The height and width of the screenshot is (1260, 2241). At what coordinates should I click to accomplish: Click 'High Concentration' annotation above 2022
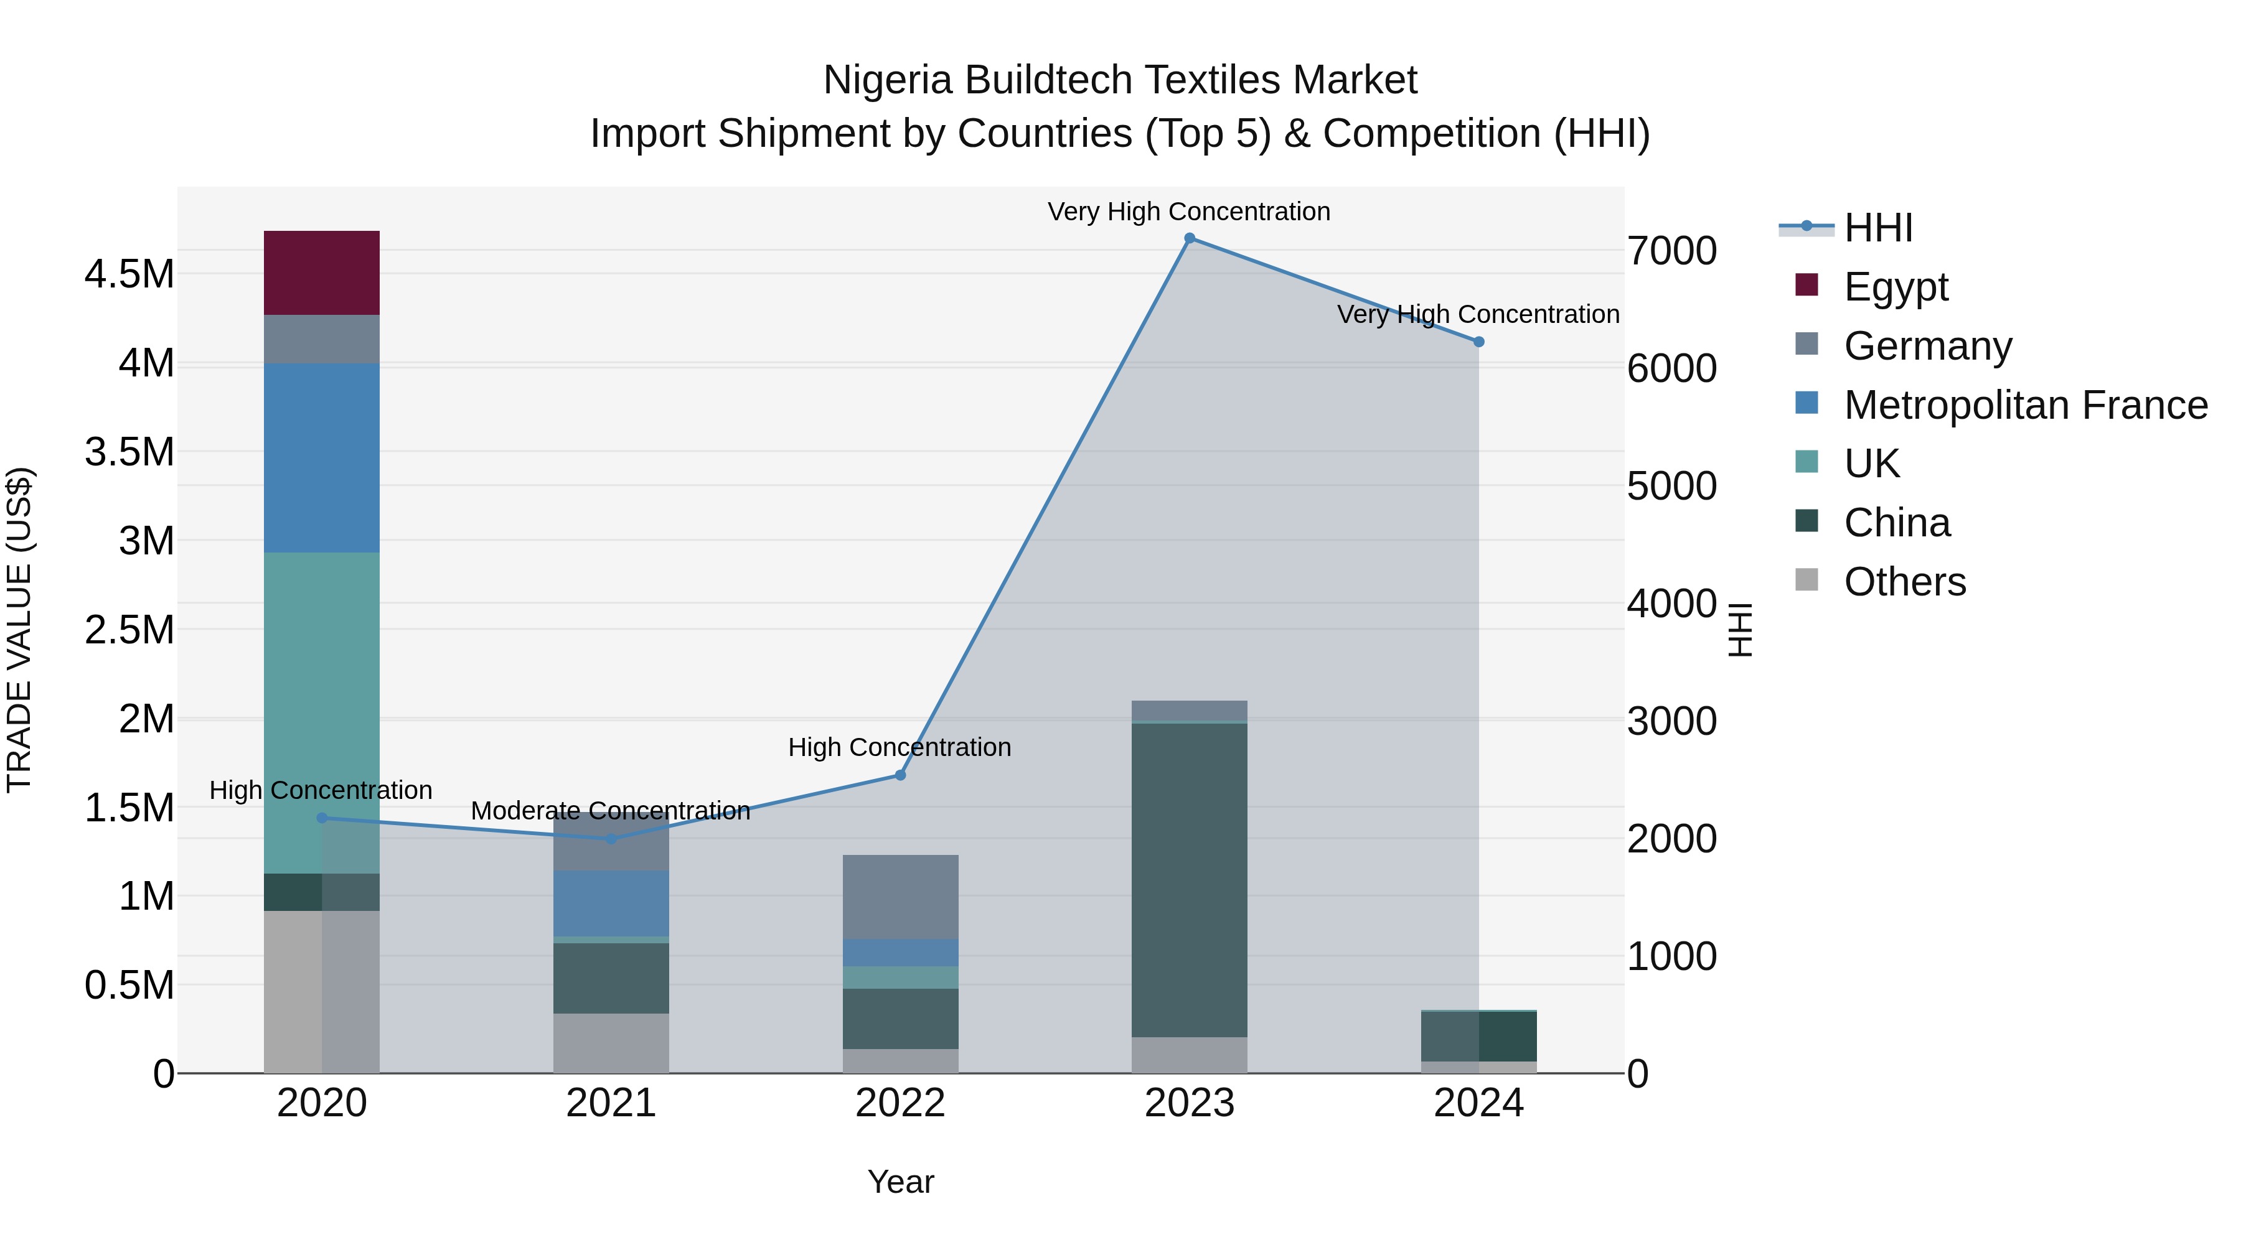click(900, 748)
